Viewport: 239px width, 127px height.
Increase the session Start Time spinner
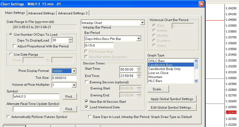click(139, 68)
